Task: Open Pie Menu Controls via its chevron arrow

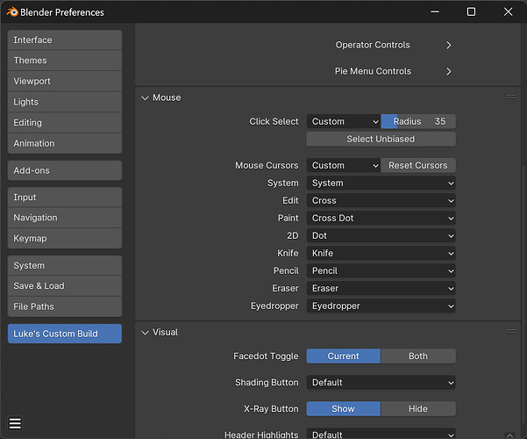Action: [449, 71]
